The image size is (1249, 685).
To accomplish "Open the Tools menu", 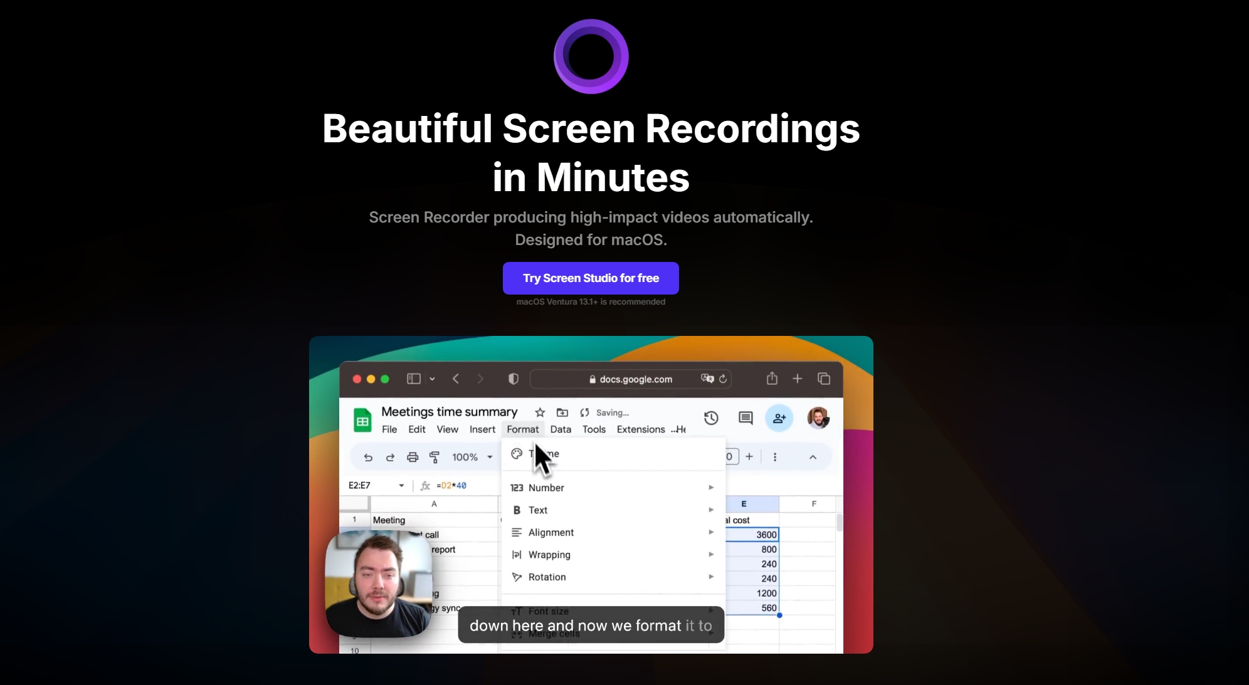I will point(594,429).
